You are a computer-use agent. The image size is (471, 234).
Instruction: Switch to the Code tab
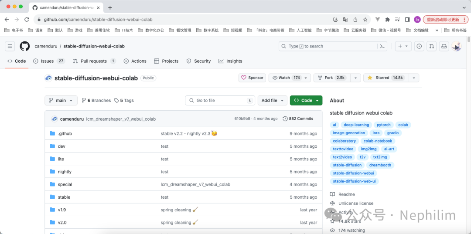click(17, 61)
